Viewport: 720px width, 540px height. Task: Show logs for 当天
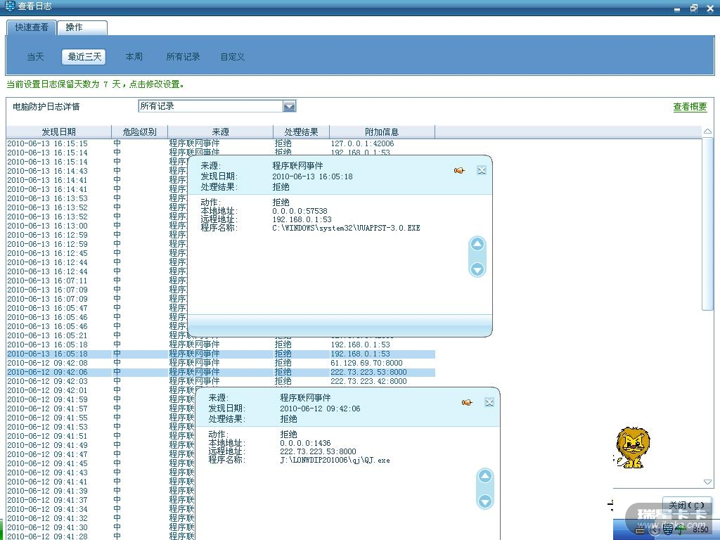coord(35,56)
